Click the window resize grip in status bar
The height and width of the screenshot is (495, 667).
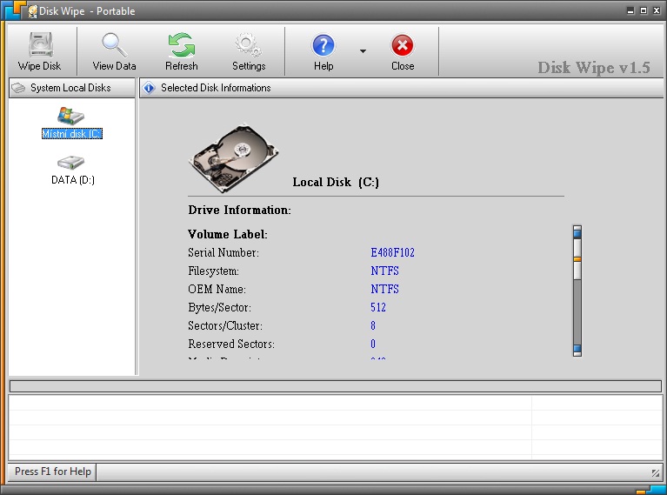click(x=656, y=472)
